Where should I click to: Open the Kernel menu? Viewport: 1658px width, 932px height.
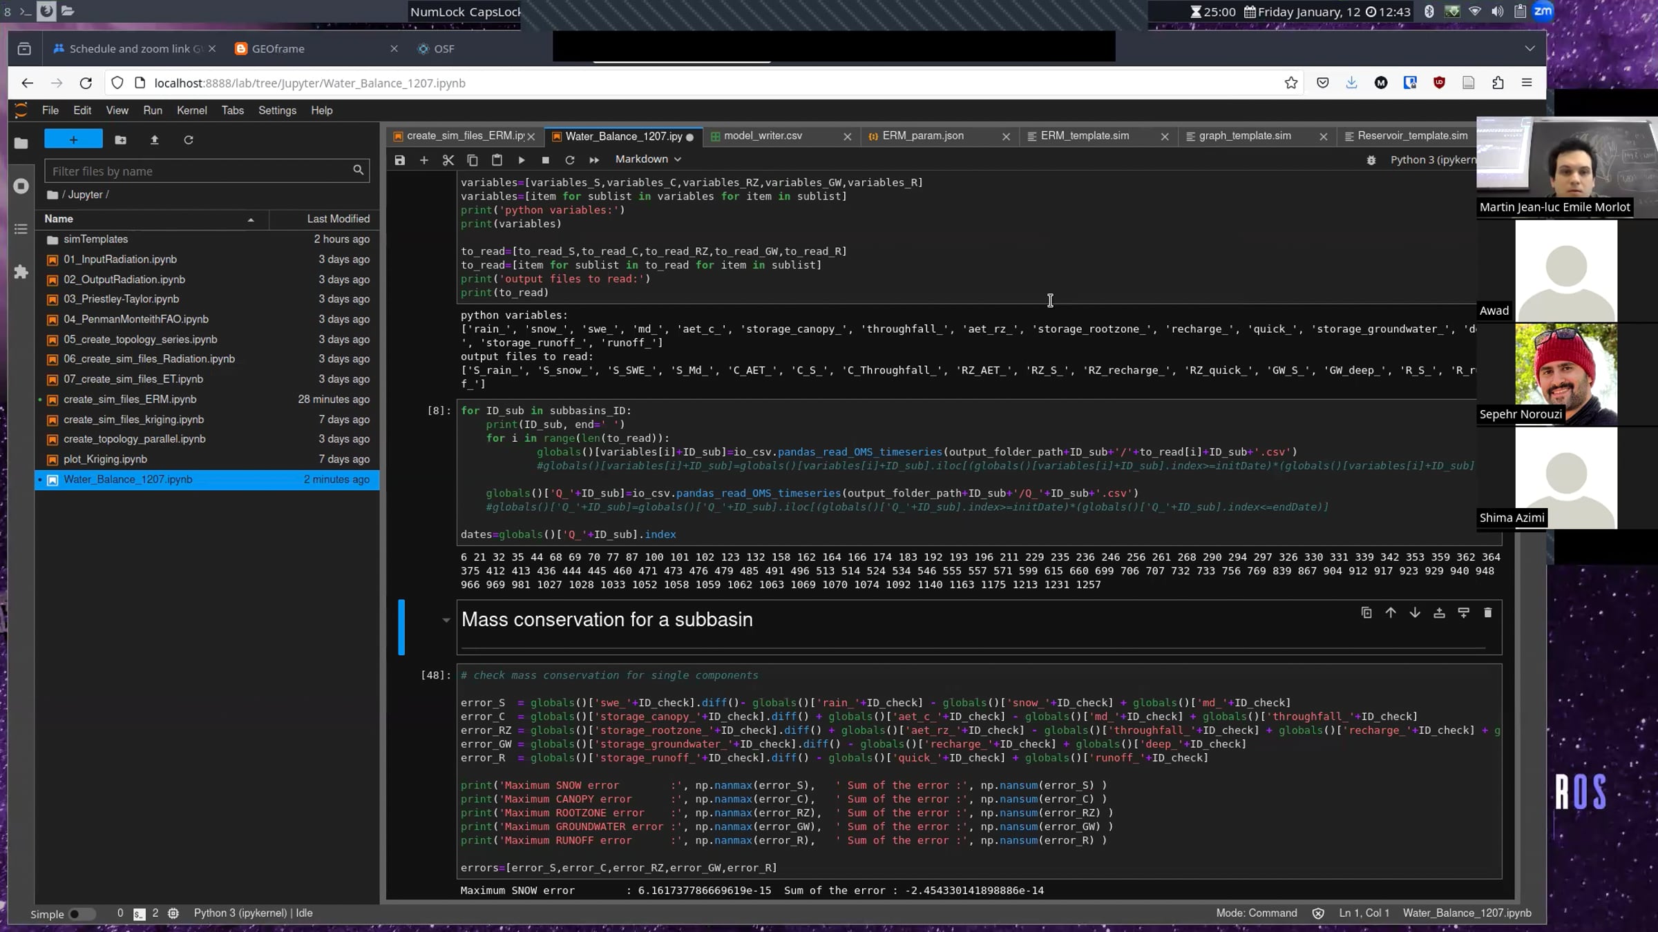[x=191, y=110]
